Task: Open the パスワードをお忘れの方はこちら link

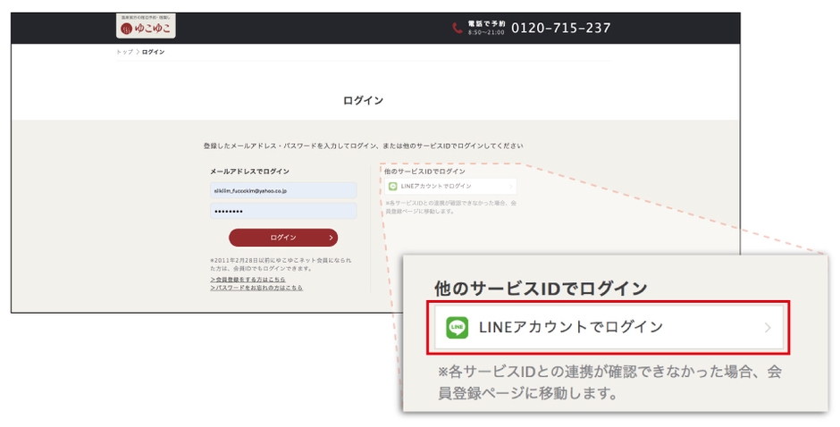Action: pos(256,288)
